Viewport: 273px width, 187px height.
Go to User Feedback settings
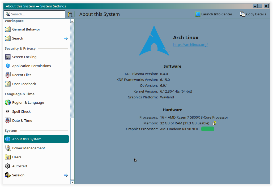[36, 84]
